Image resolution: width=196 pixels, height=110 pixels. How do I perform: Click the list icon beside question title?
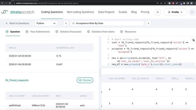pyautogui.click(x=73, y=23)
